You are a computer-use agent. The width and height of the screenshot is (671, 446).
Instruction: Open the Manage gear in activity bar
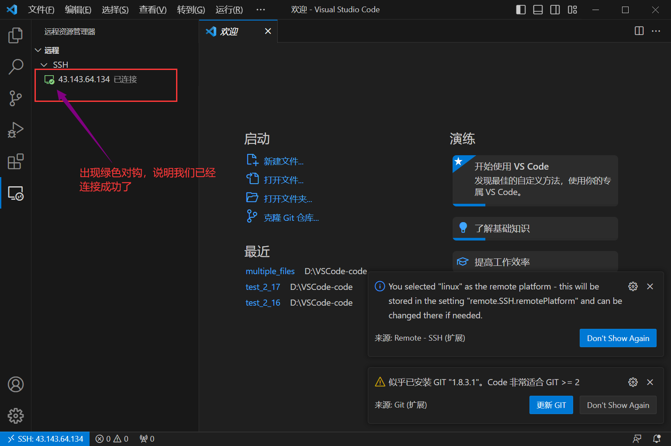16,416
